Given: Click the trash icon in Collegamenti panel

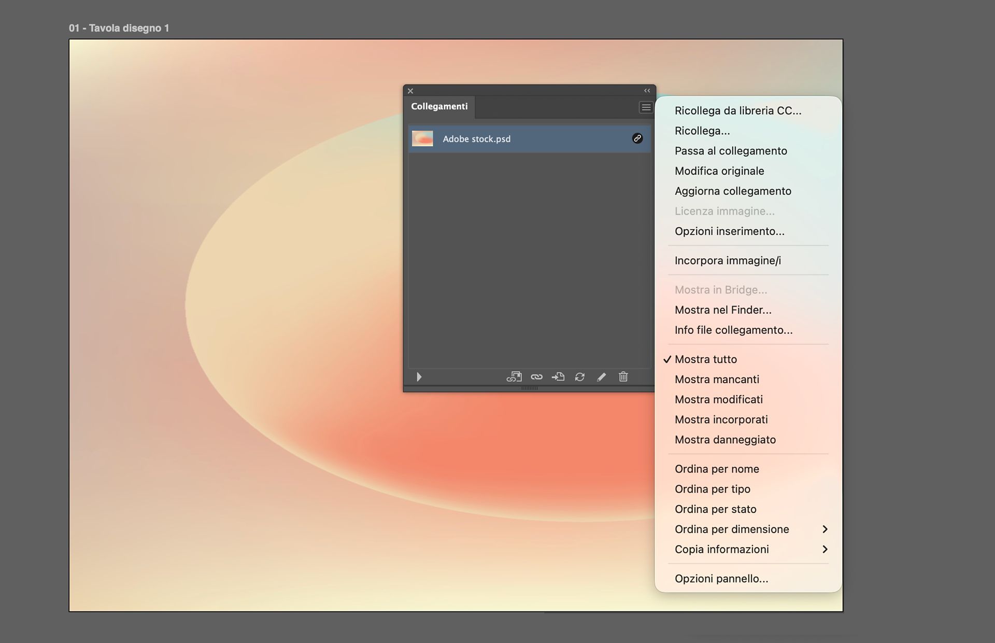Looking at the screenshot, I should [623, 376].
